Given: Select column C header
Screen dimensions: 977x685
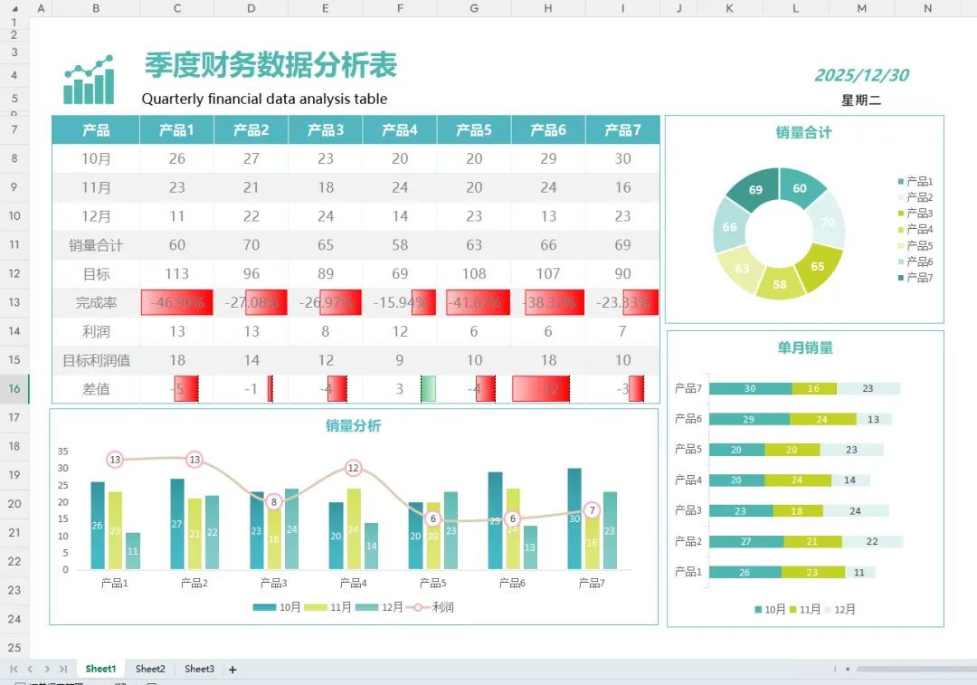Looking at the screenshot, I should point(177,8).
